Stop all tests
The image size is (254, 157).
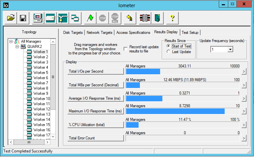point(115,18)
